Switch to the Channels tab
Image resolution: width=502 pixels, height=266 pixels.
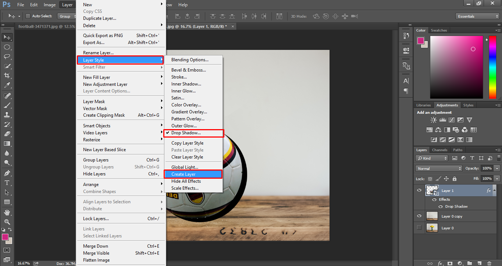coord(439,150)
